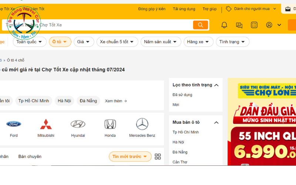Open the chat messages icon
Screen dimensions: 296x185
(x=239, y=25)
